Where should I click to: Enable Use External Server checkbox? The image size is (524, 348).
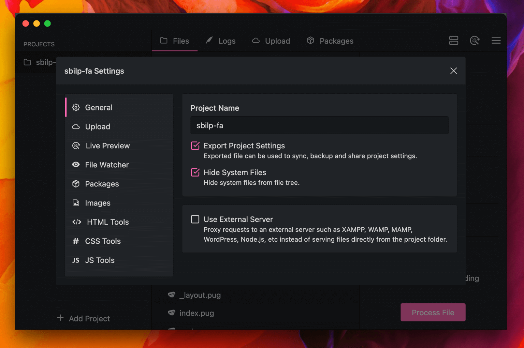195,219
